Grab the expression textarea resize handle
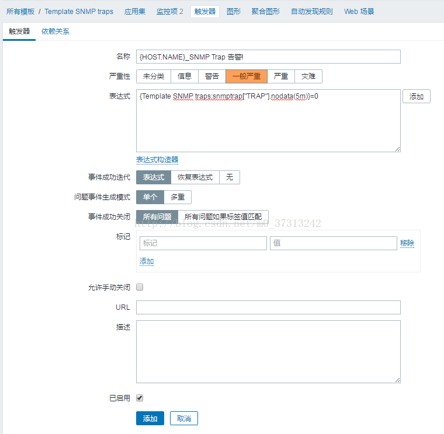 398,149
